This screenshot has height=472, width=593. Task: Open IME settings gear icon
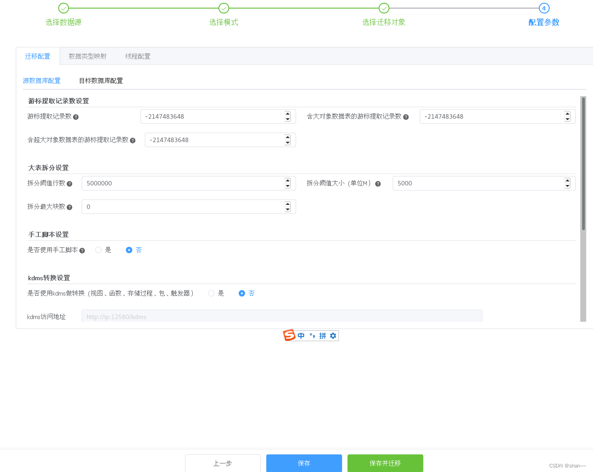click(x=333, y=336)
